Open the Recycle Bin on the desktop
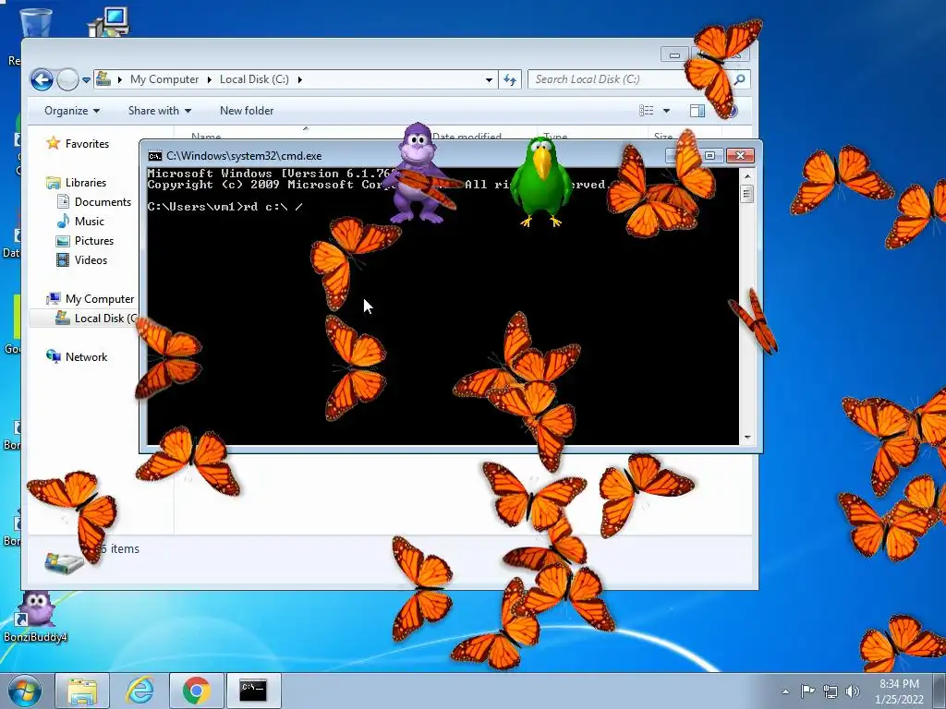 (x=36, y=21)
